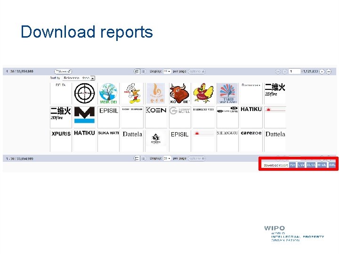Viewport: 339px width, 254px height.
Task: Go to the first results page
Action: coord(278,71)
